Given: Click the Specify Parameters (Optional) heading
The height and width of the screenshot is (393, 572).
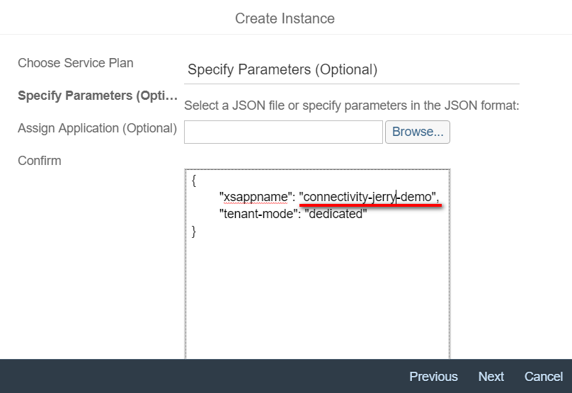Looking at the screenshot, I should tap(282, 70).
